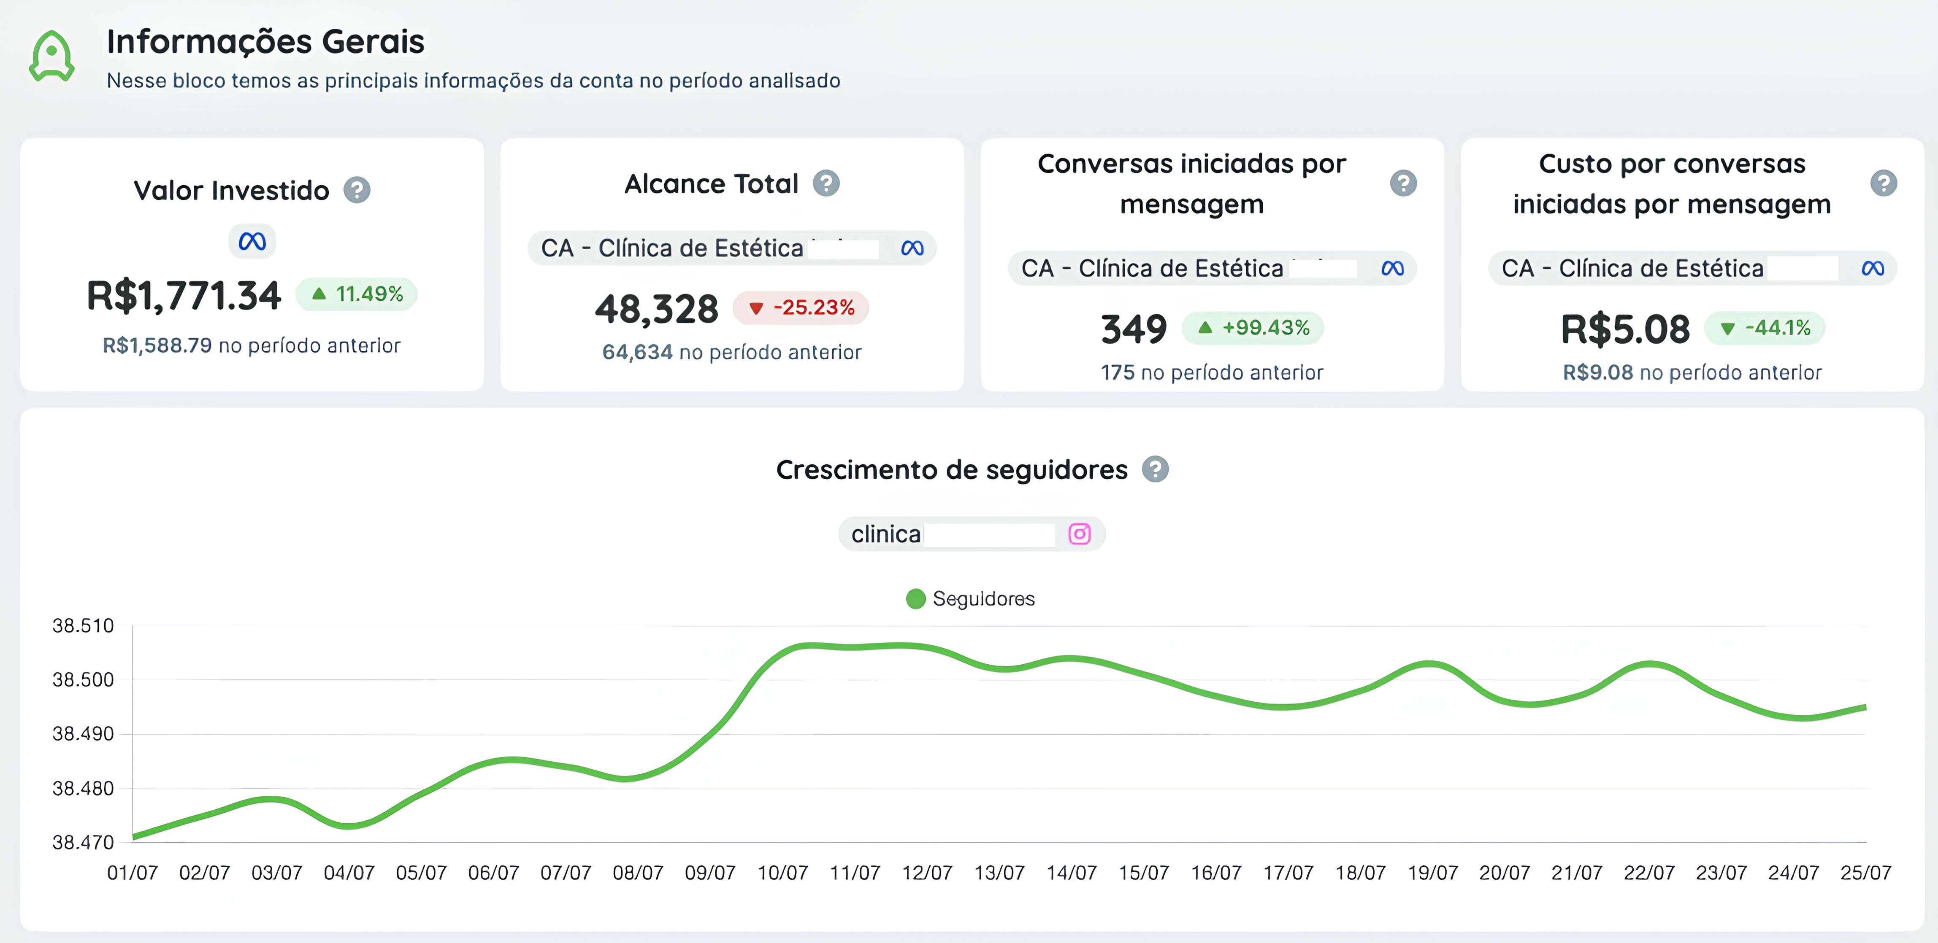The height and width of the screenshot is (943, 1938).
Task: Click the rocket icon beside Informações Gerais
Action: tap(51, 57)
